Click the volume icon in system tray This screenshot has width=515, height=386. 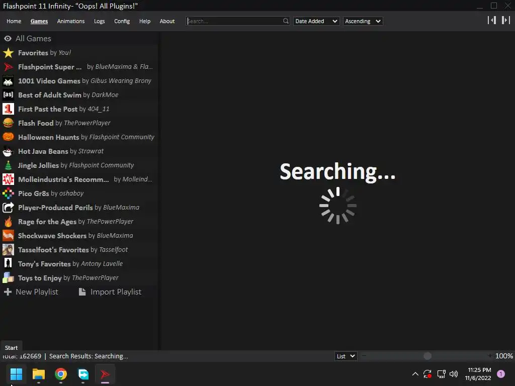(454, 374)
